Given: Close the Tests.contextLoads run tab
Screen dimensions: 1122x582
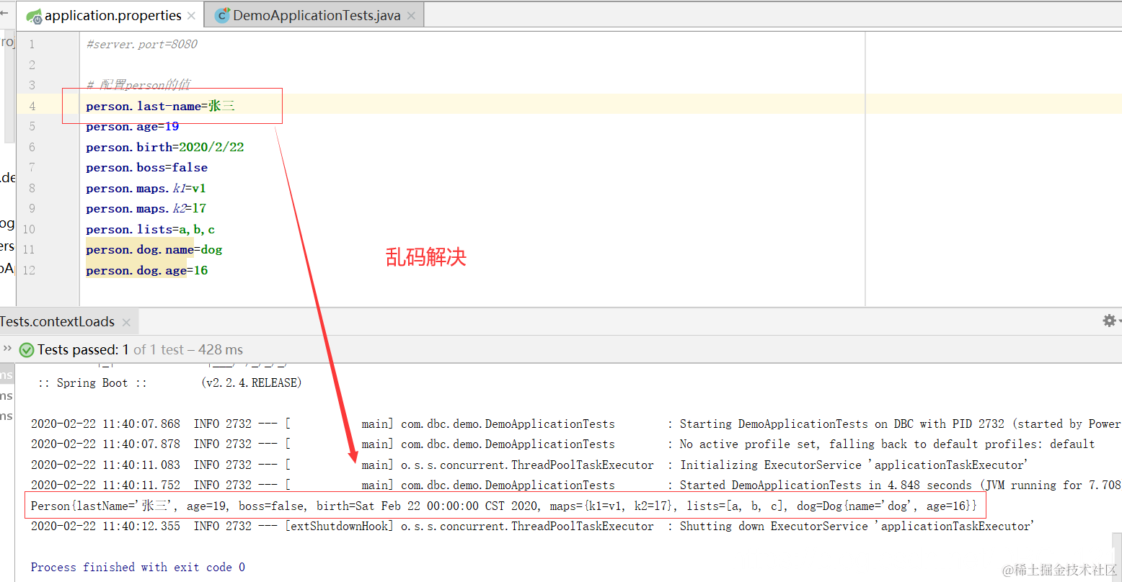Looking at the screenshot, I should [x=126, y=323].
